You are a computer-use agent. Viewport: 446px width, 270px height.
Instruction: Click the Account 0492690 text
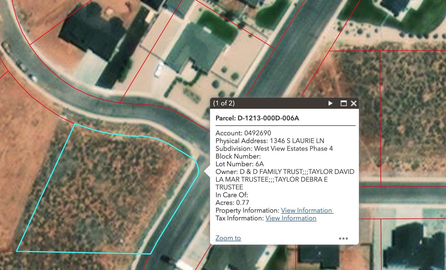[x=243, y=133]
